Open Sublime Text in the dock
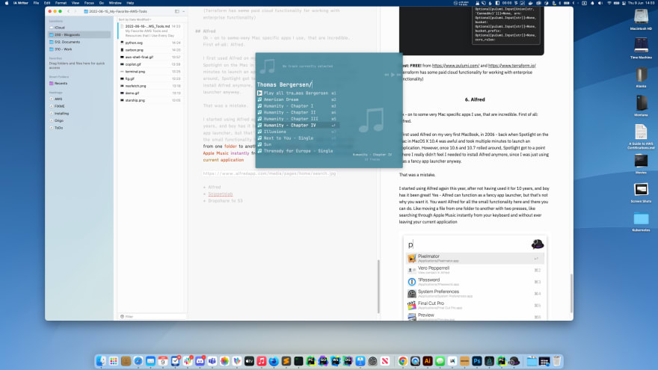The width and height of the screenshot is (658, 370). pos(286,361)
